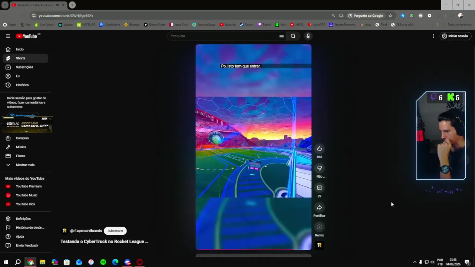Open Chrome profile avatar
The width and height of the screenshot is (475, 267).
461,16
